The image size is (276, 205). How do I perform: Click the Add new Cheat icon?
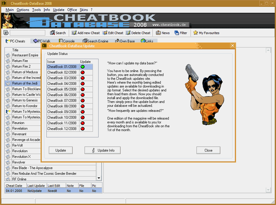click(74, 33)
